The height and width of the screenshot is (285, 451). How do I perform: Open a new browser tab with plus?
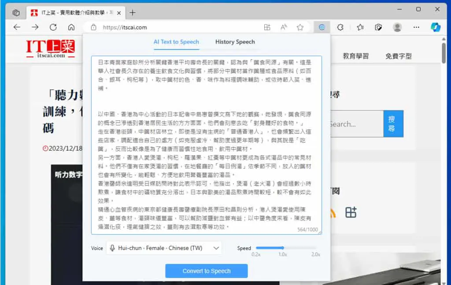(x=133, y=13)
